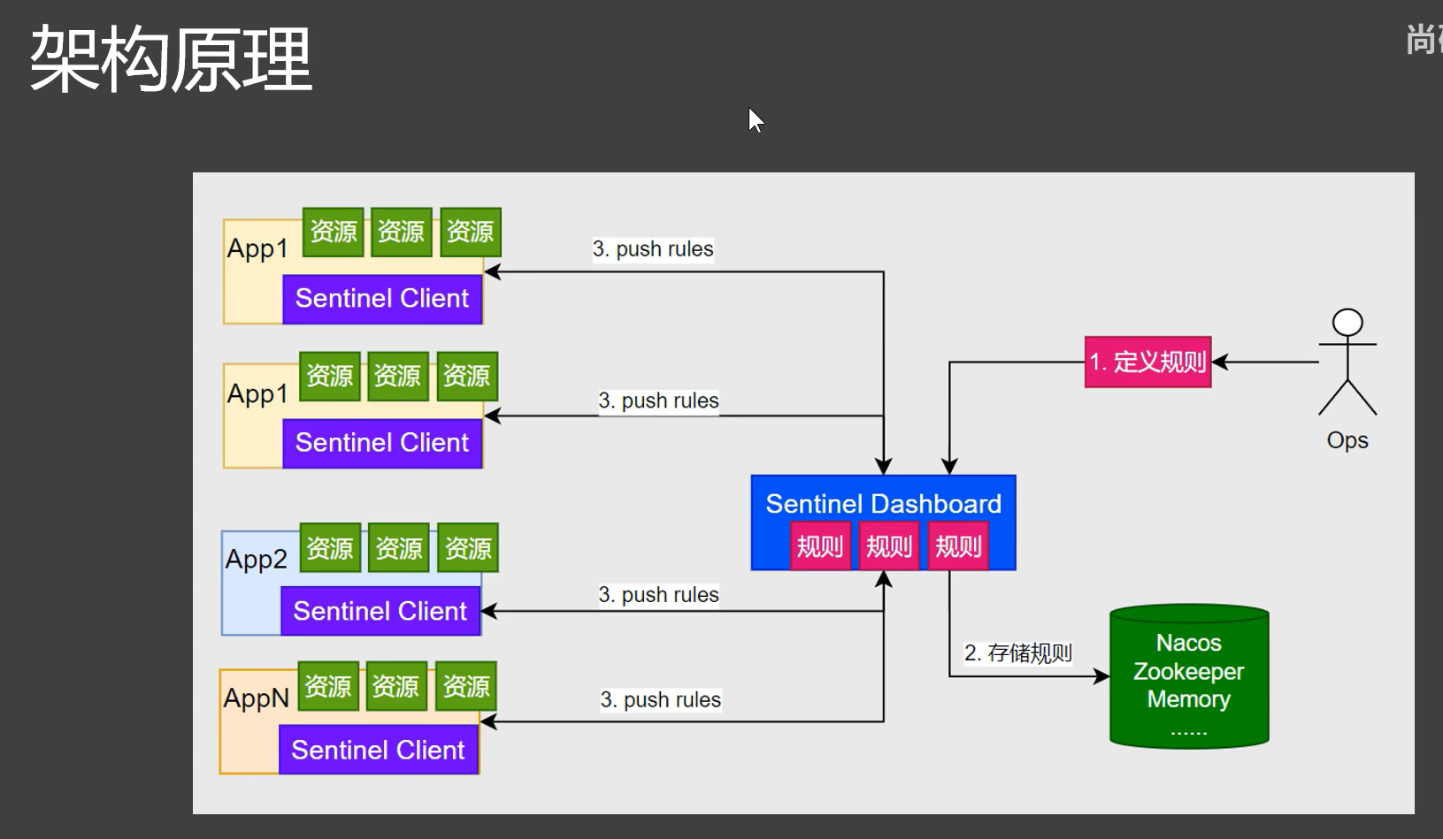Click the green Nacos Zookeeper Memory database cylinder
The width and height of the screenshot is (1443, 839).
(1189, 676)
